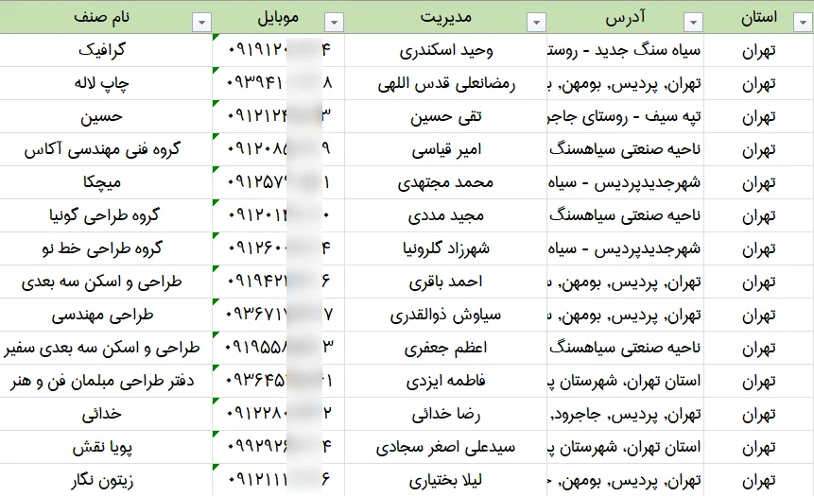Select the موبایل column header

278,17
